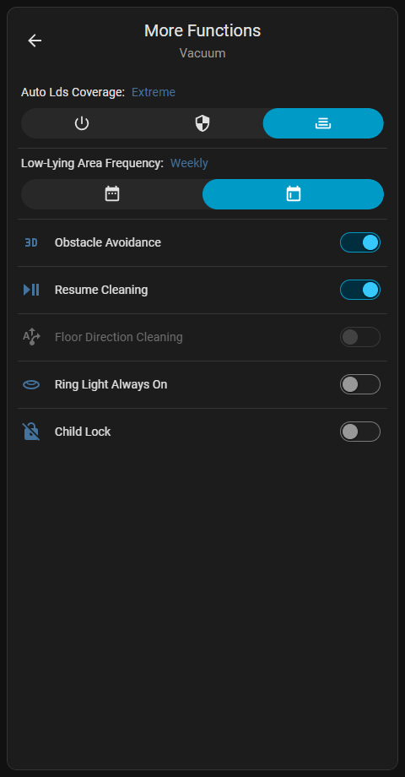Click the Obstacle Avoidance label

[108, 243]
